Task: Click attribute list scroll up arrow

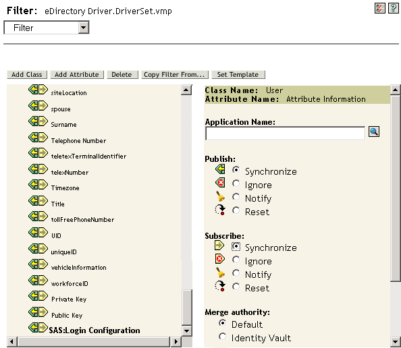Action: point(186,90)
